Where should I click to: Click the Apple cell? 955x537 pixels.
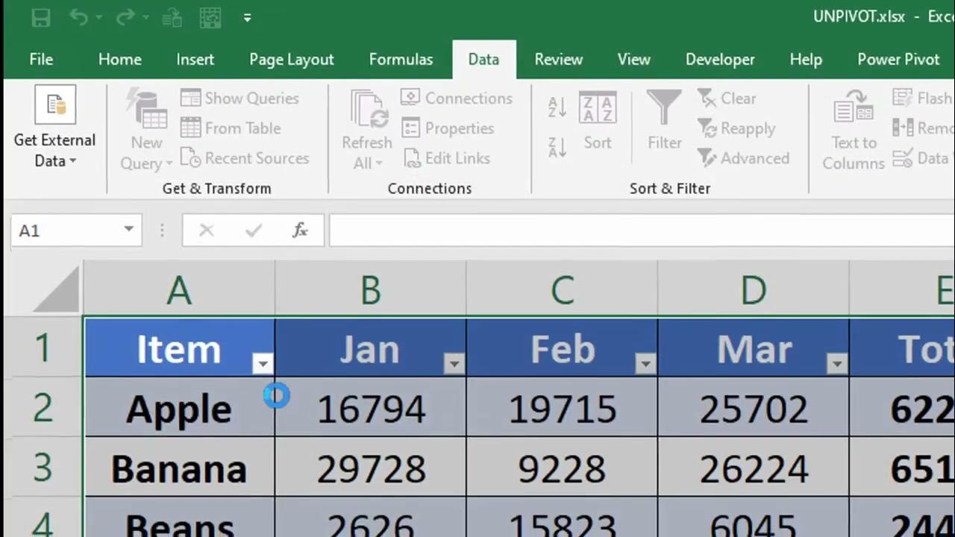(180, 407)
